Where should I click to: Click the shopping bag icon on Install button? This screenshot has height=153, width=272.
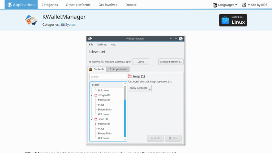click(x=225, y=20)
